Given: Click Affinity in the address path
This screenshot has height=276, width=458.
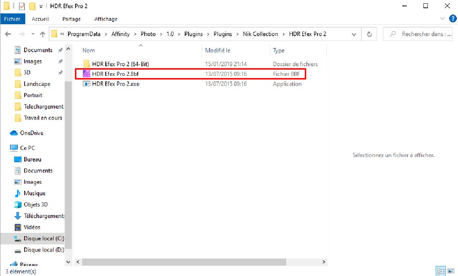Looking at the screenshot, I should coord(120,34).
